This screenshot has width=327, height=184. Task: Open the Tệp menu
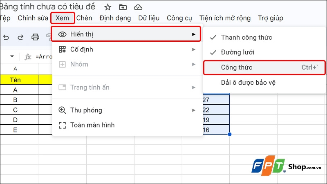5,18
